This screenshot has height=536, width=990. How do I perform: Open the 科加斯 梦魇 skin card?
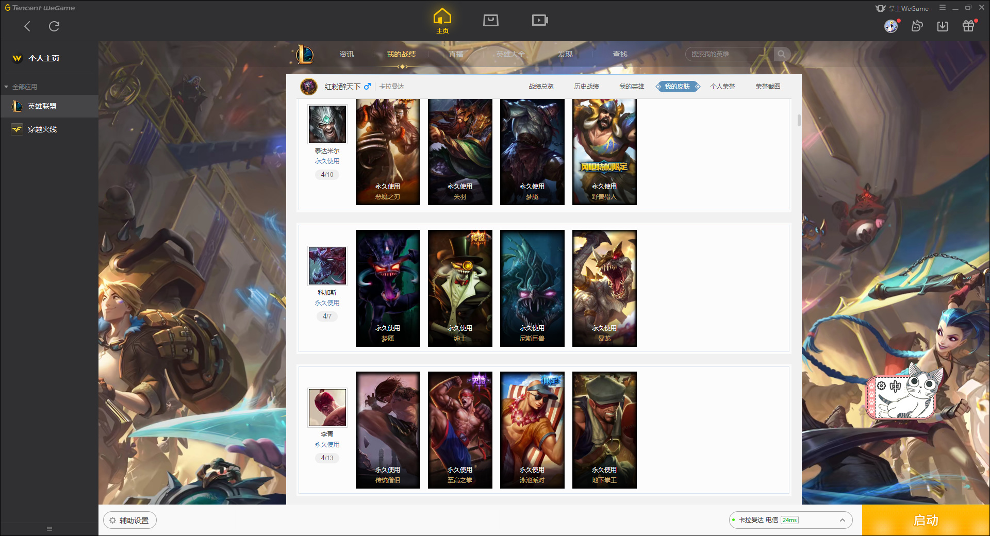(388, 288)
